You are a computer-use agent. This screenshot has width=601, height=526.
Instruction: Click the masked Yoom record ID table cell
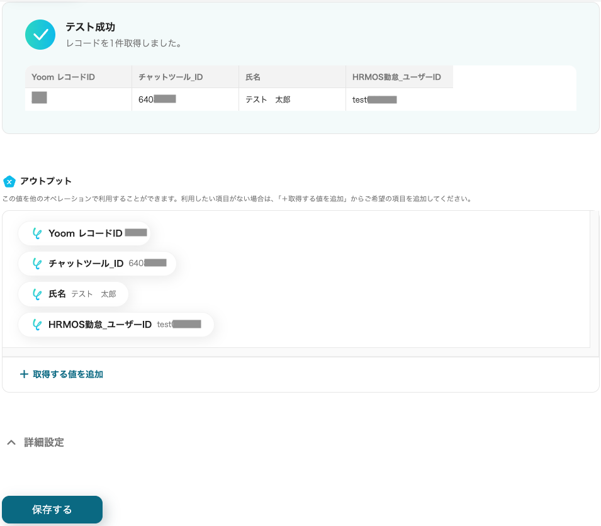point(79,99)
